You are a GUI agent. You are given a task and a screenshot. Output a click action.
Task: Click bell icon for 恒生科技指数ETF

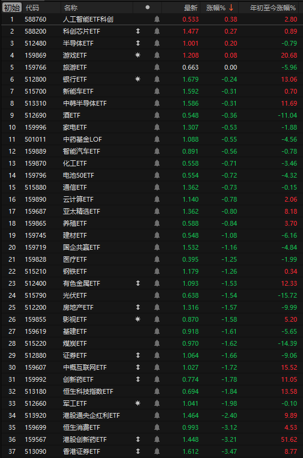pos(157,391)
